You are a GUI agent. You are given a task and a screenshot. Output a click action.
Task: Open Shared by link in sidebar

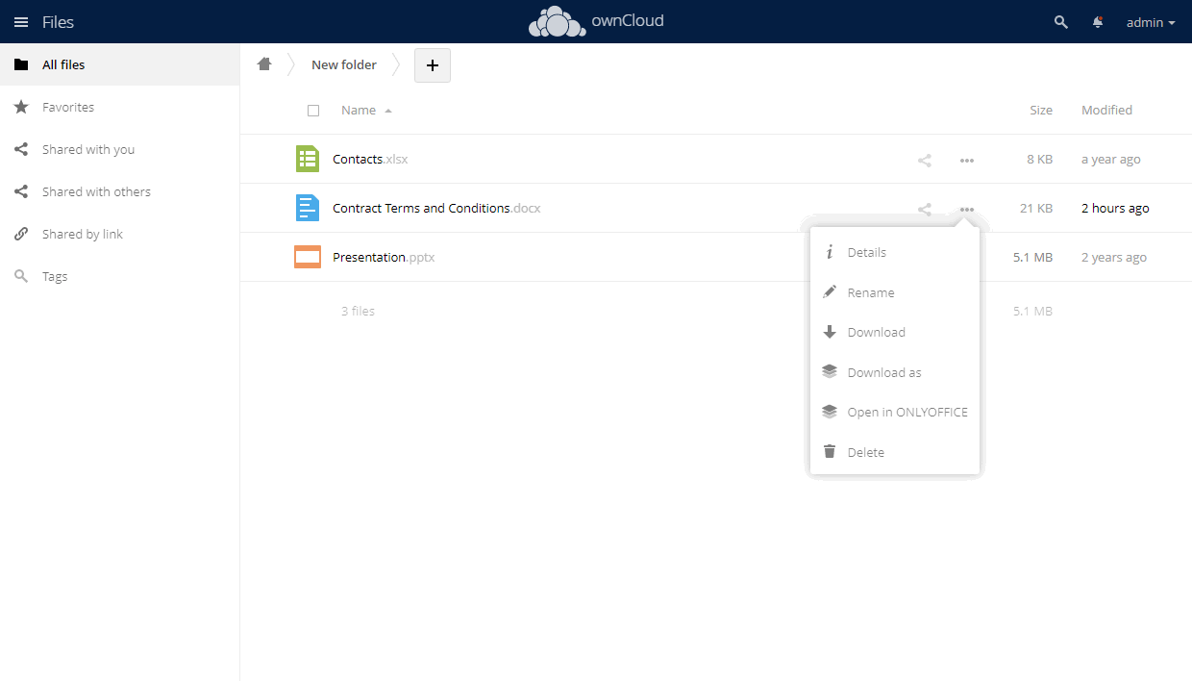[x=119, y=234]
